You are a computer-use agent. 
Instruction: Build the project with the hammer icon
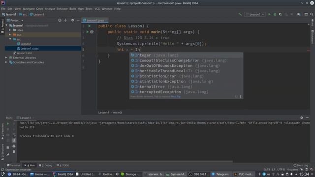(x=240, y=14)
